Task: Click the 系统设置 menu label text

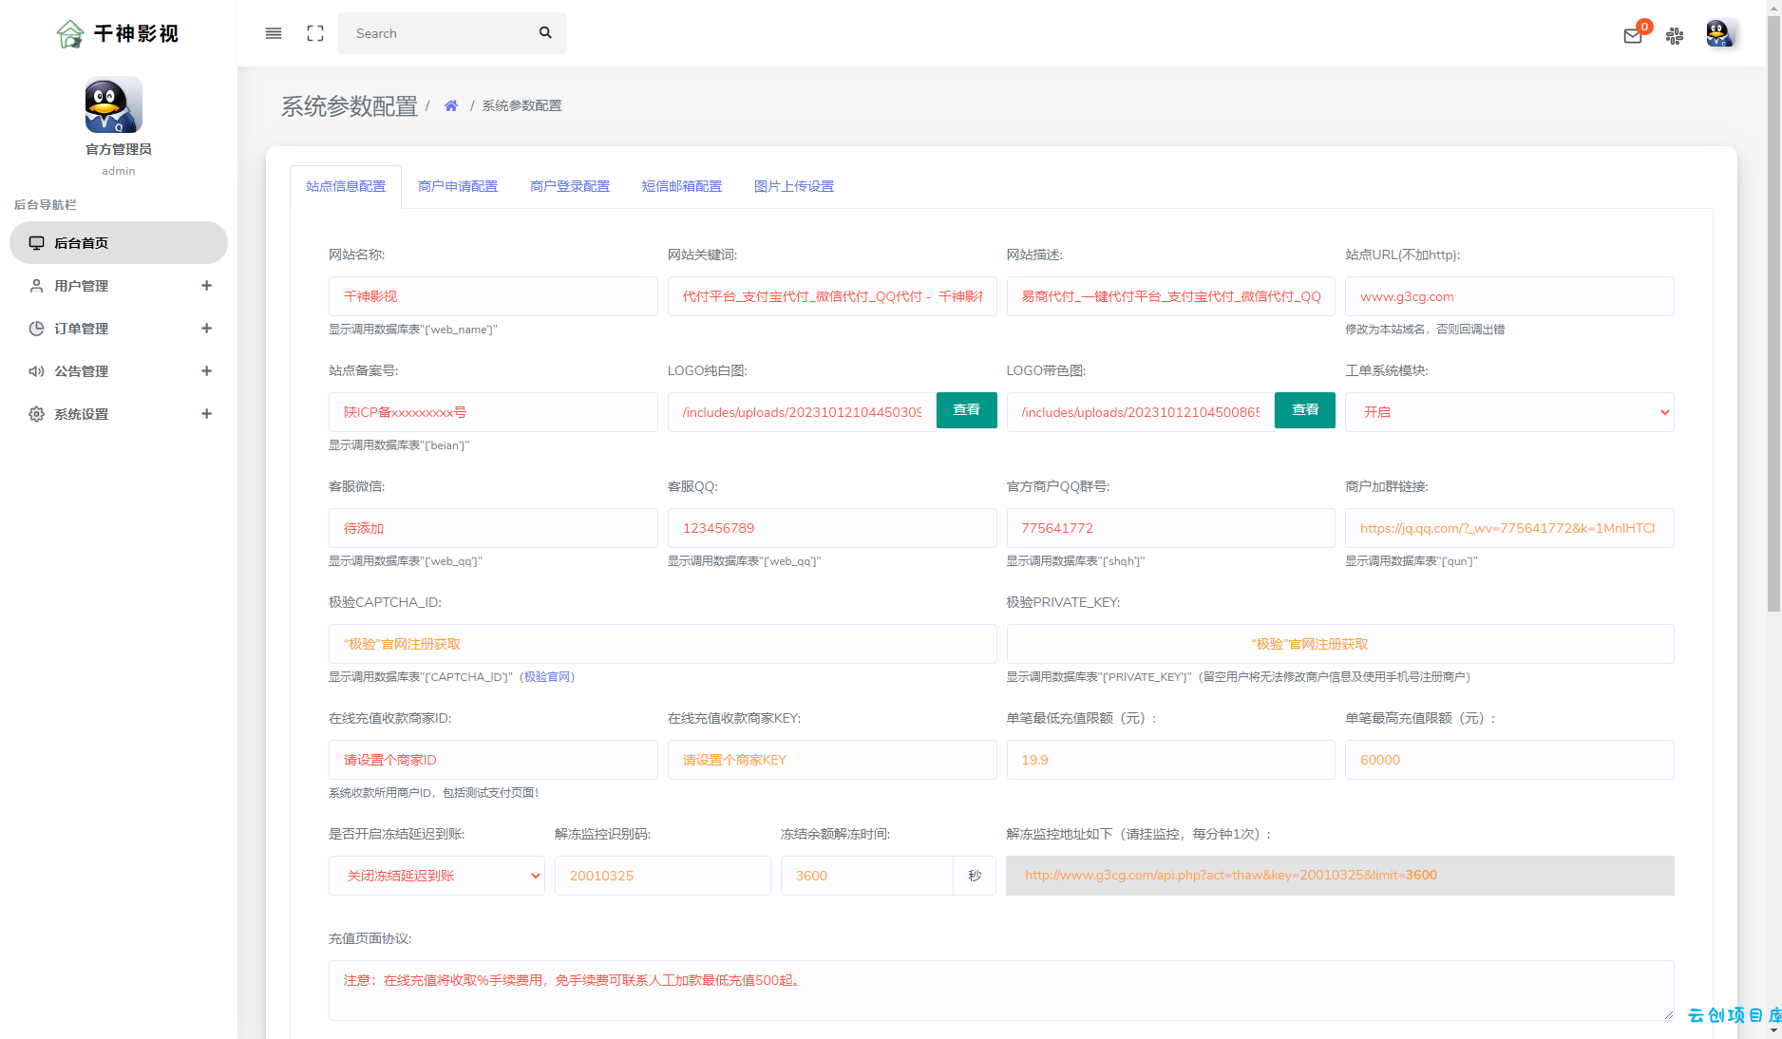Action: click(x=82, y=414)
